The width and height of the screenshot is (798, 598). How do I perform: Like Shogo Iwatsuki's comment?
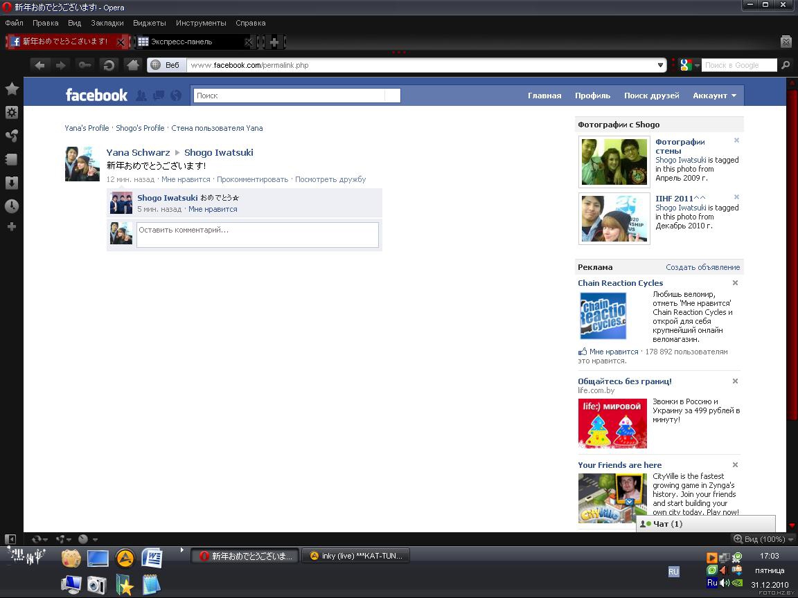pos(213,209)
